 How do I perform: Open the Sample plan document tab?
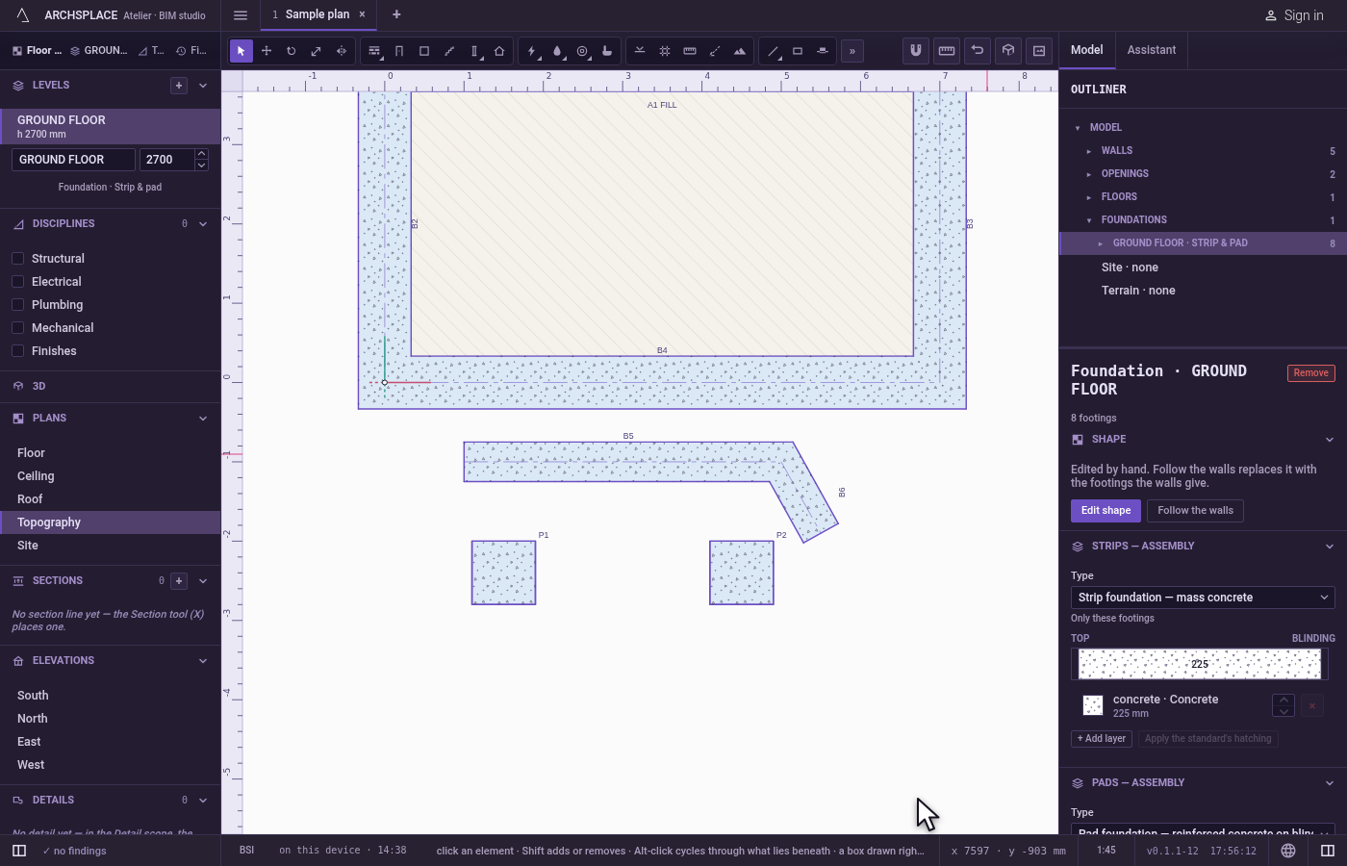click(x=318, y=14)
